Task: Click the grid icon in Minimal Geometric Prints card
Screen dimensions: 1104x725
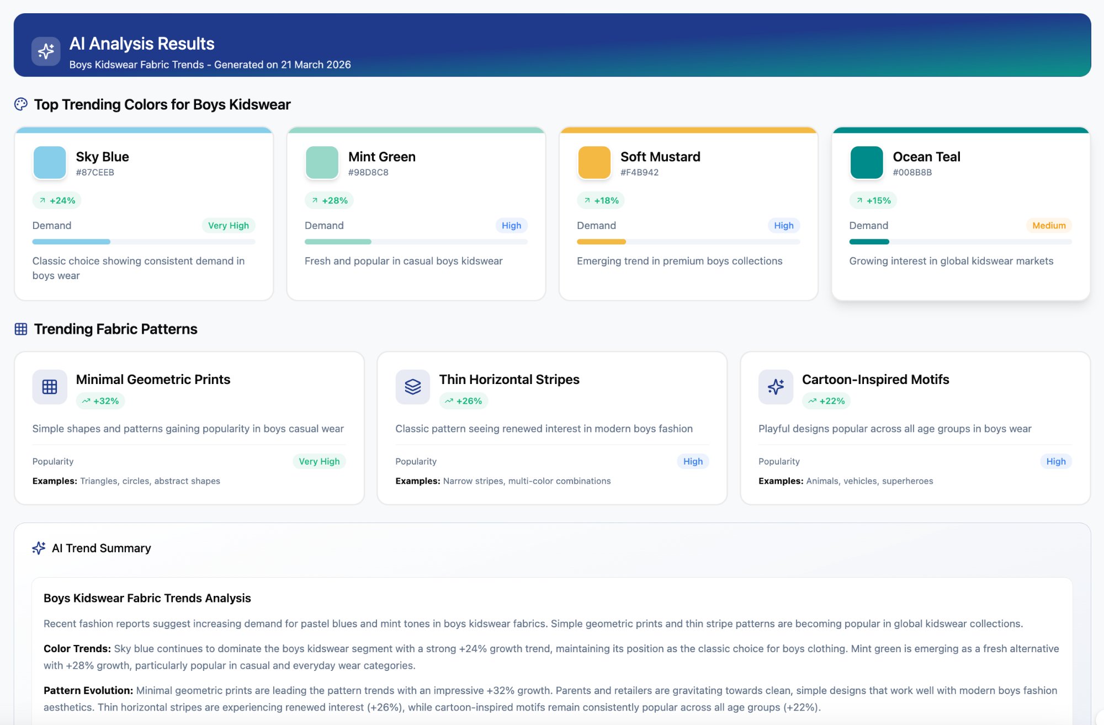Action: point(50,387)
